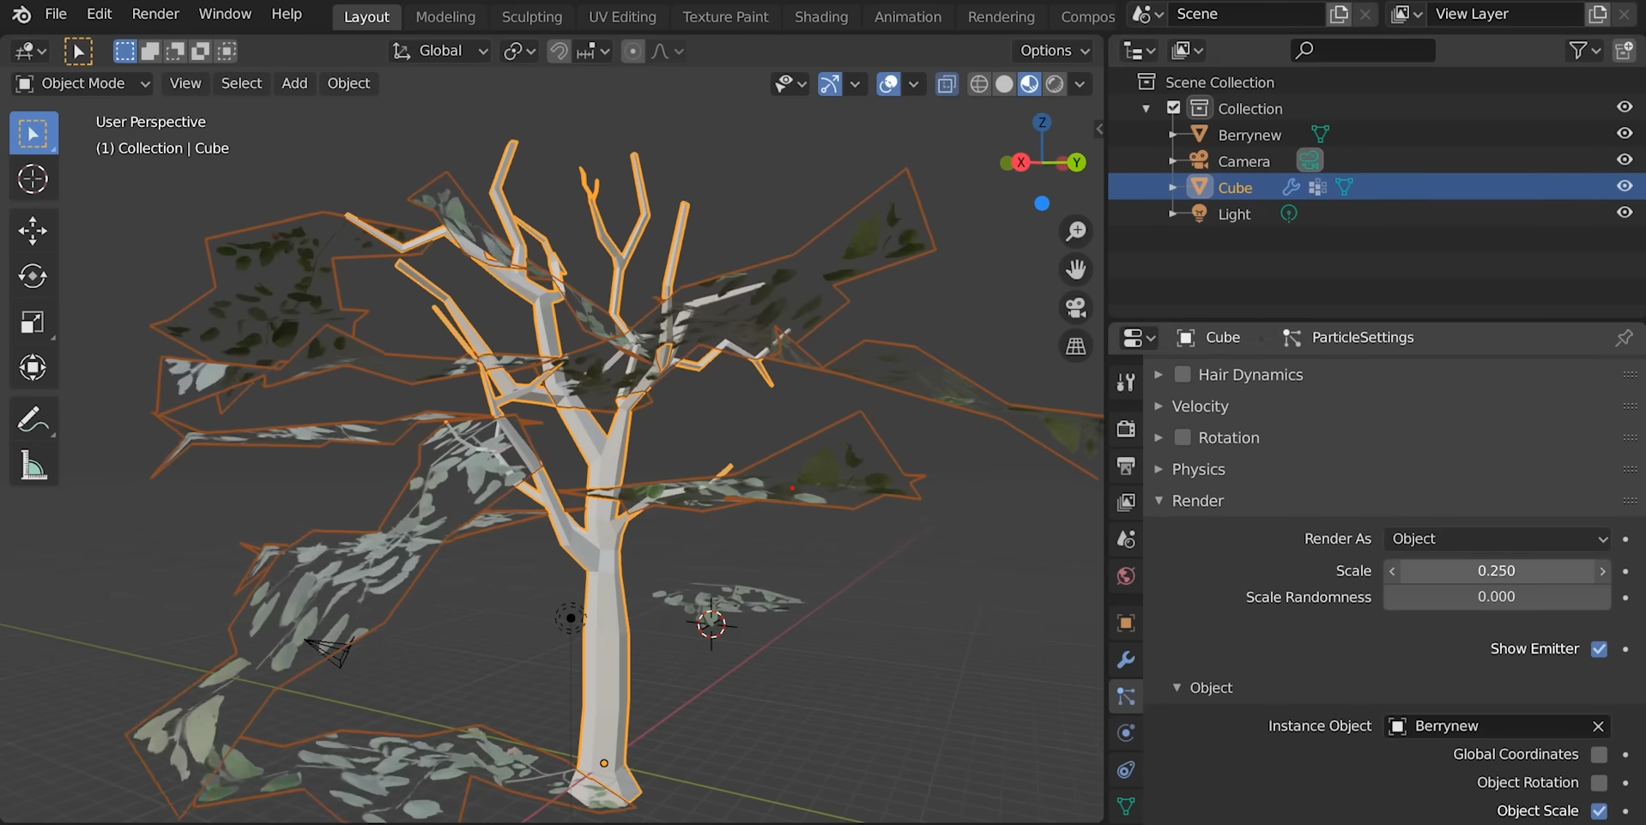Clear the Berrynew instance object
The image size is (1646, 825).
[1598, 726]
